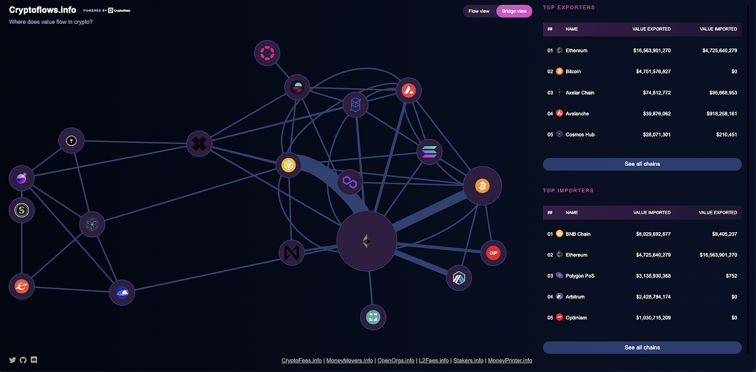Screen dimensions: 756x372
Task: Click the Cosmos Hub atom node in graph
Action: coord(92,225)
